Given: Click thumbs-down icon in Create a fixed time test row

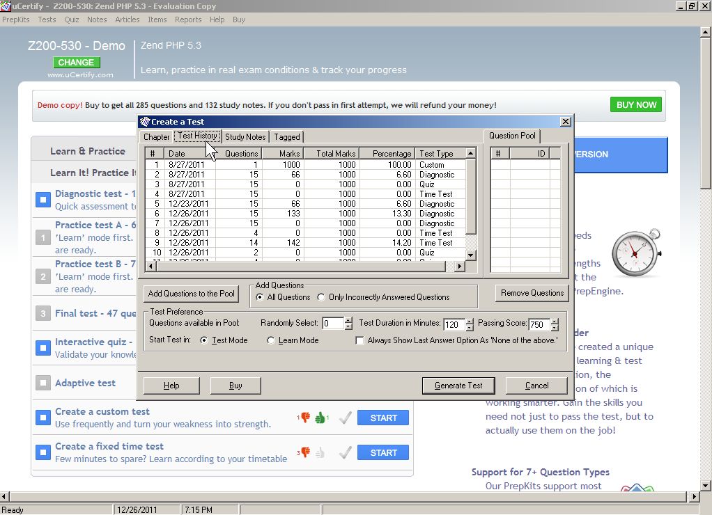Looking at the screenshot, I should [306, 452].
